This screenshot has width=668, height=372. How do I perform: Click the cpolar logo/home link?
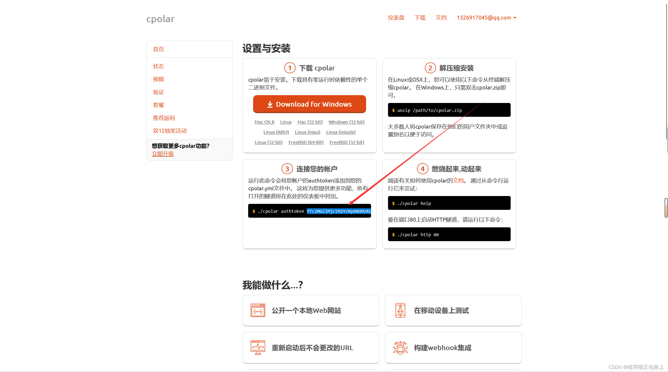click(x=161, y=18)
